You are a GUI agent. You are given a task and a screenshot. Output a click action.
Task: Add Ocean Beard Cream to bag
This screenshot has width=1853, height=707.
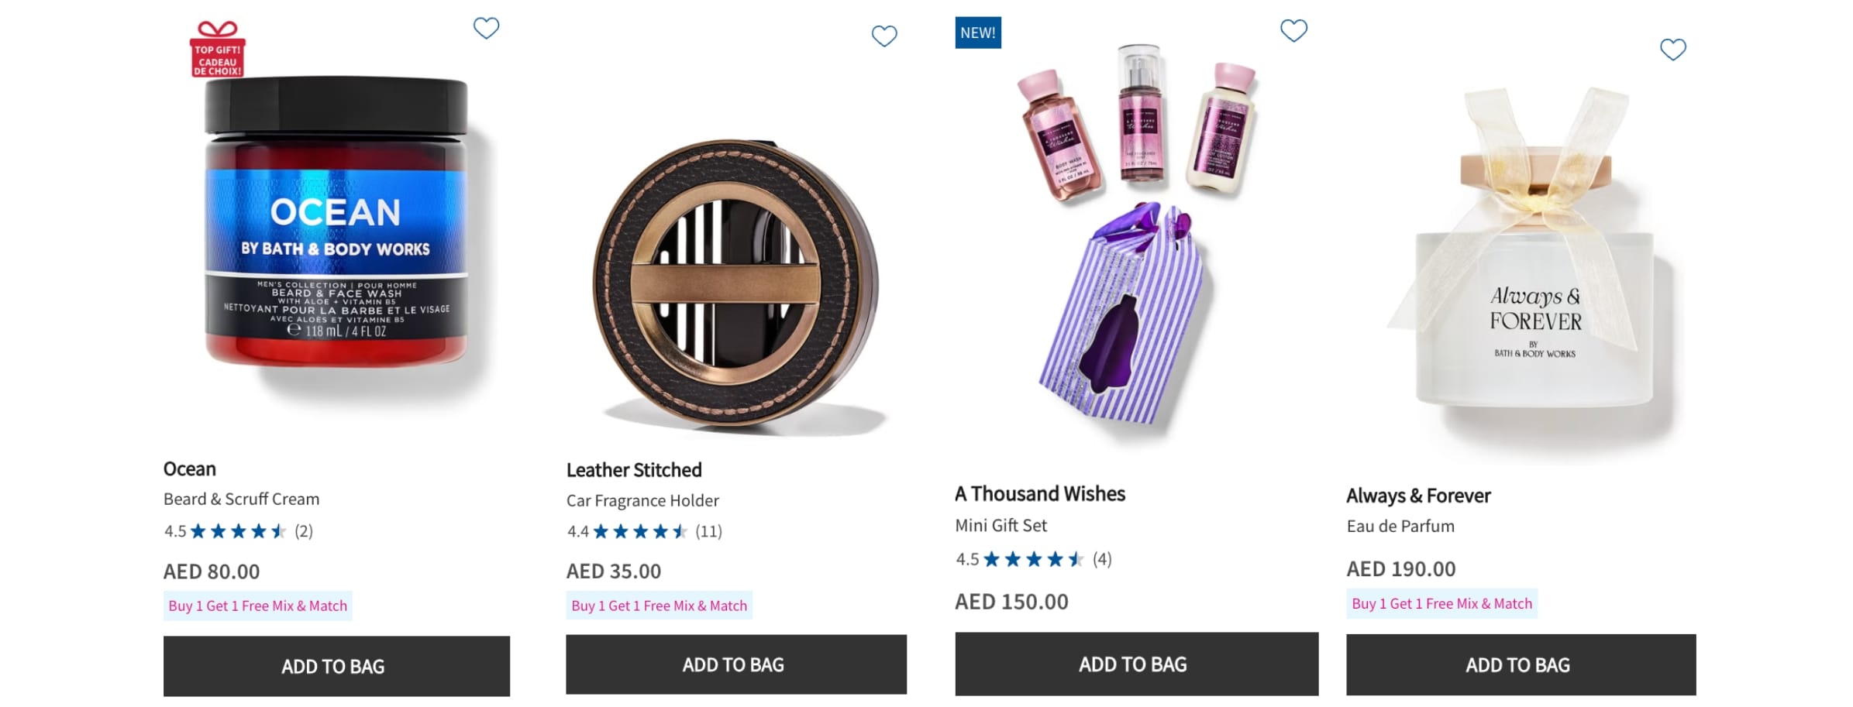point(336,666)
